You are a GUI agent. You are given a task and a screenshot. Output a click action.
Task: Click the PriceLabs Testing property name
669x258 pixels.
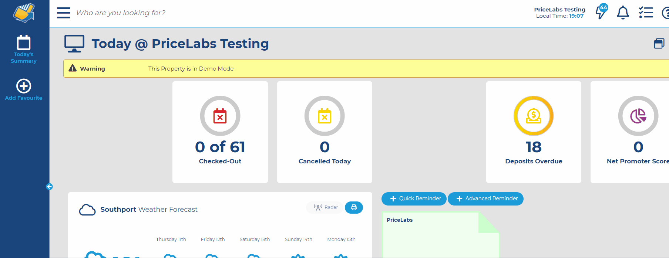click(x=559, y=10)
